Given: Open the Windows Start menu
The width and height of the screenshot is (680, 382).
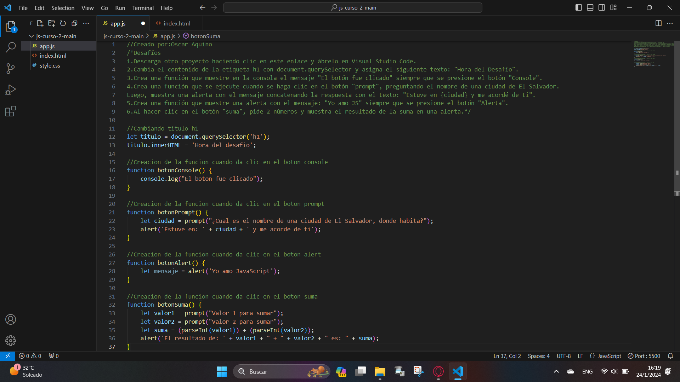Looking at the screenshot, I should tap(222, 372).
